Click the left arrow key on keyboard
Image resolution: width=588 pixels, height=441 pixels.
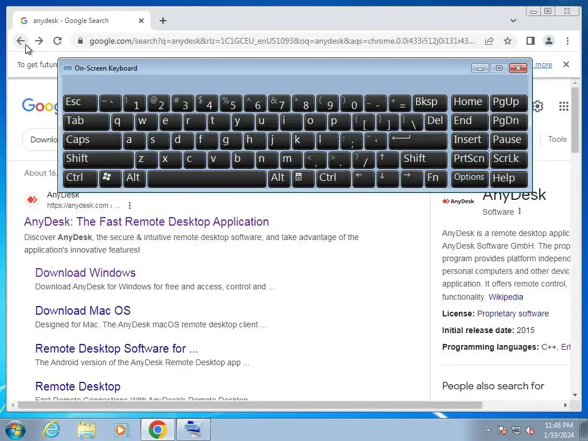tap(363, 179)
